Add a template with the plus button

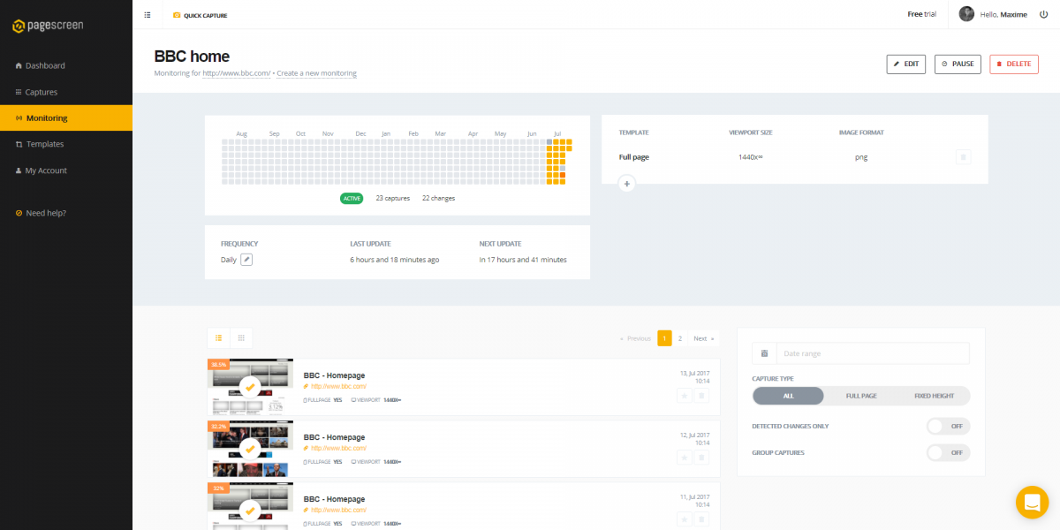tap(626, 184)
